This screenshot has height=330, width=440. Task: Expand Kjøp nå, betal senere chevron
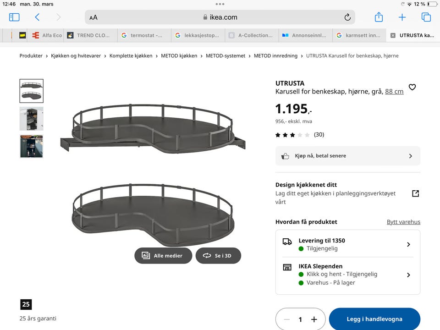(411, 156)
